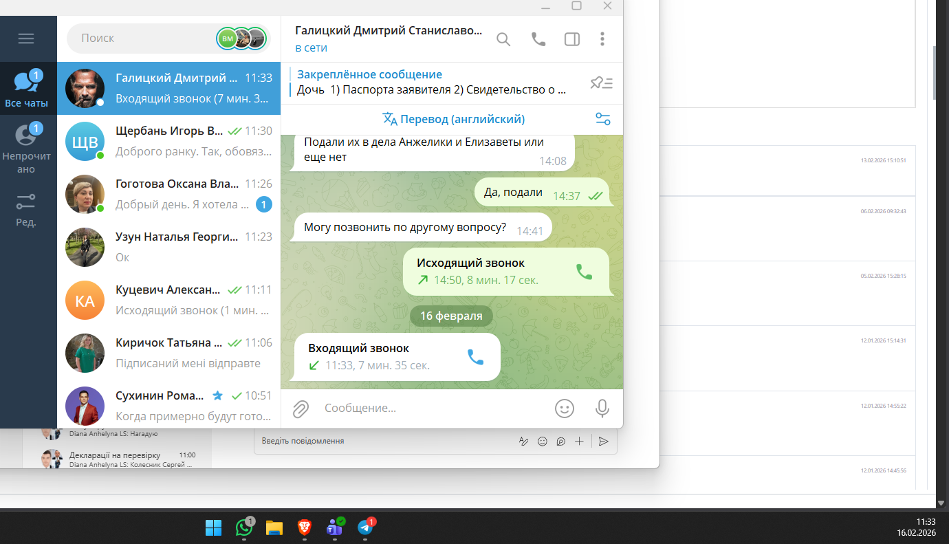The width and height of the screenshot is (949, 544).
Task: Open chat with Галицкий Дмитрий
Action: [x=168, y=89]
